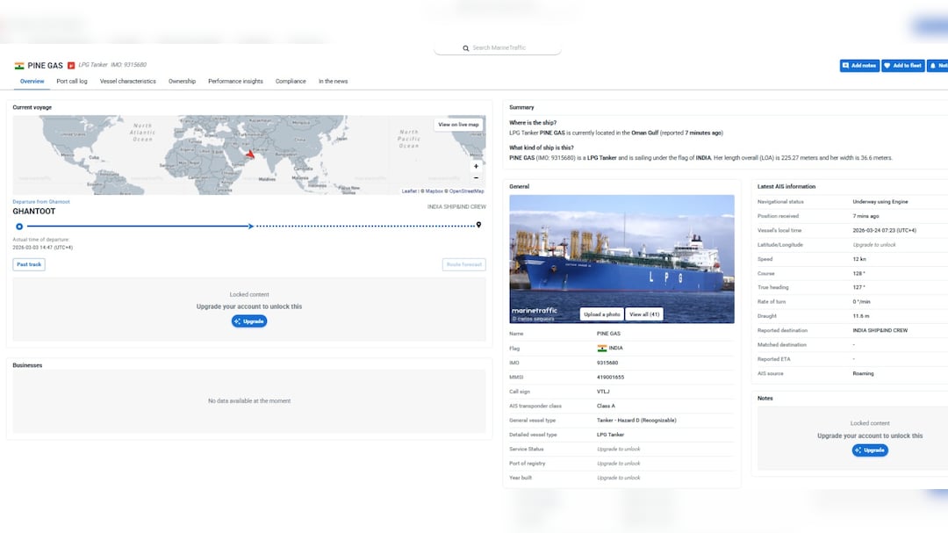
Task: Click the India flag icon next to vessel name
Action: 19,65
